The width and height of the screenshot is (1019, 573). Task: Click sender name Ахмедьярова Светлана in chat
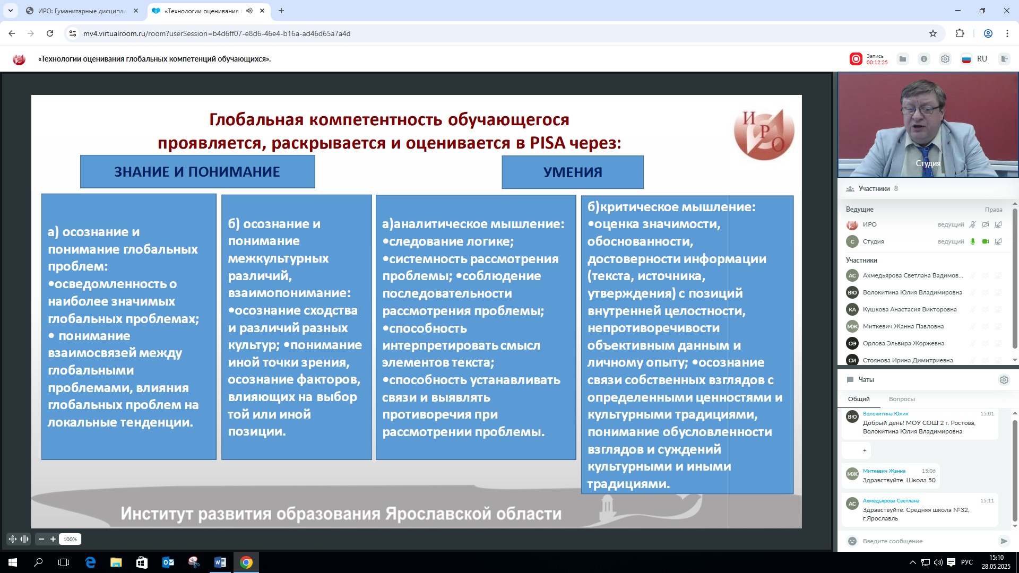coord(891,500)
